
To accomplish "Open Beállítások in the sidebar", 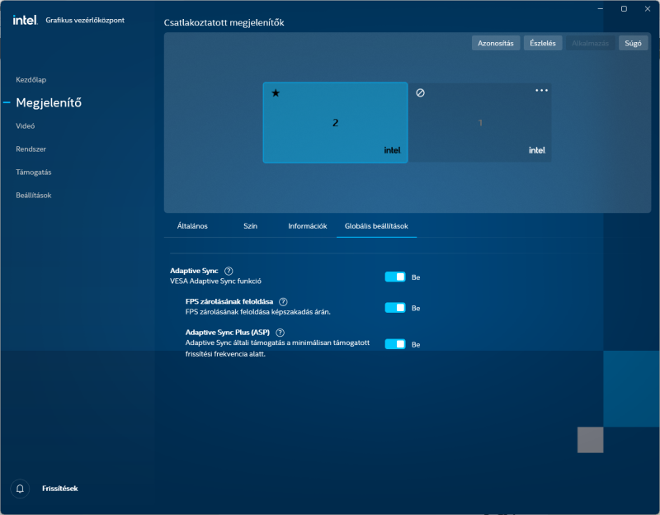I will [34, 196].
